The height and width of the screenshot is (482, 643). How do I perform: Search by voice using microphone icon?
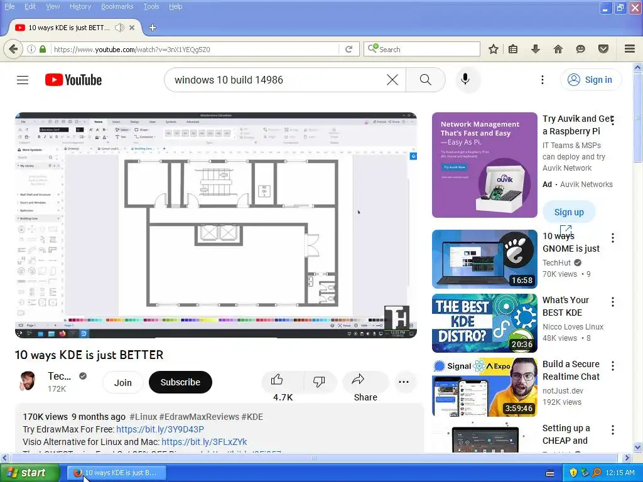tap(465, 80)
